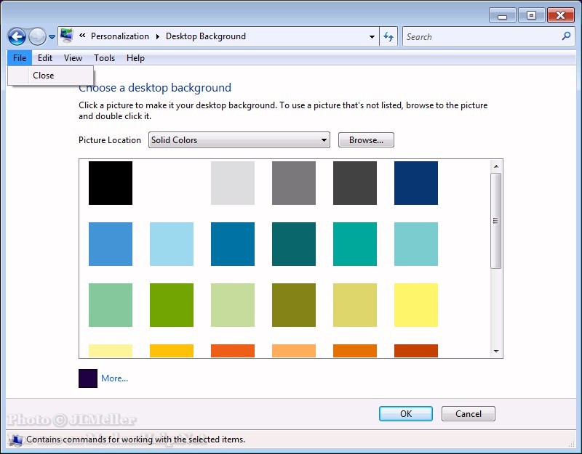This screenshot has height=454, width=582.
Task: Select the red-orange swatch
Action: pos(233,351)
